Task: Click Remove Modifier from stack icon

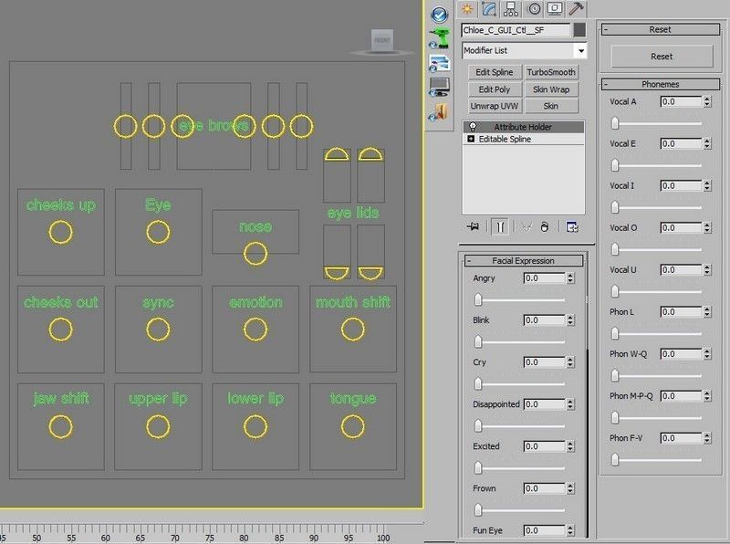Action: [x=544, y=227]
